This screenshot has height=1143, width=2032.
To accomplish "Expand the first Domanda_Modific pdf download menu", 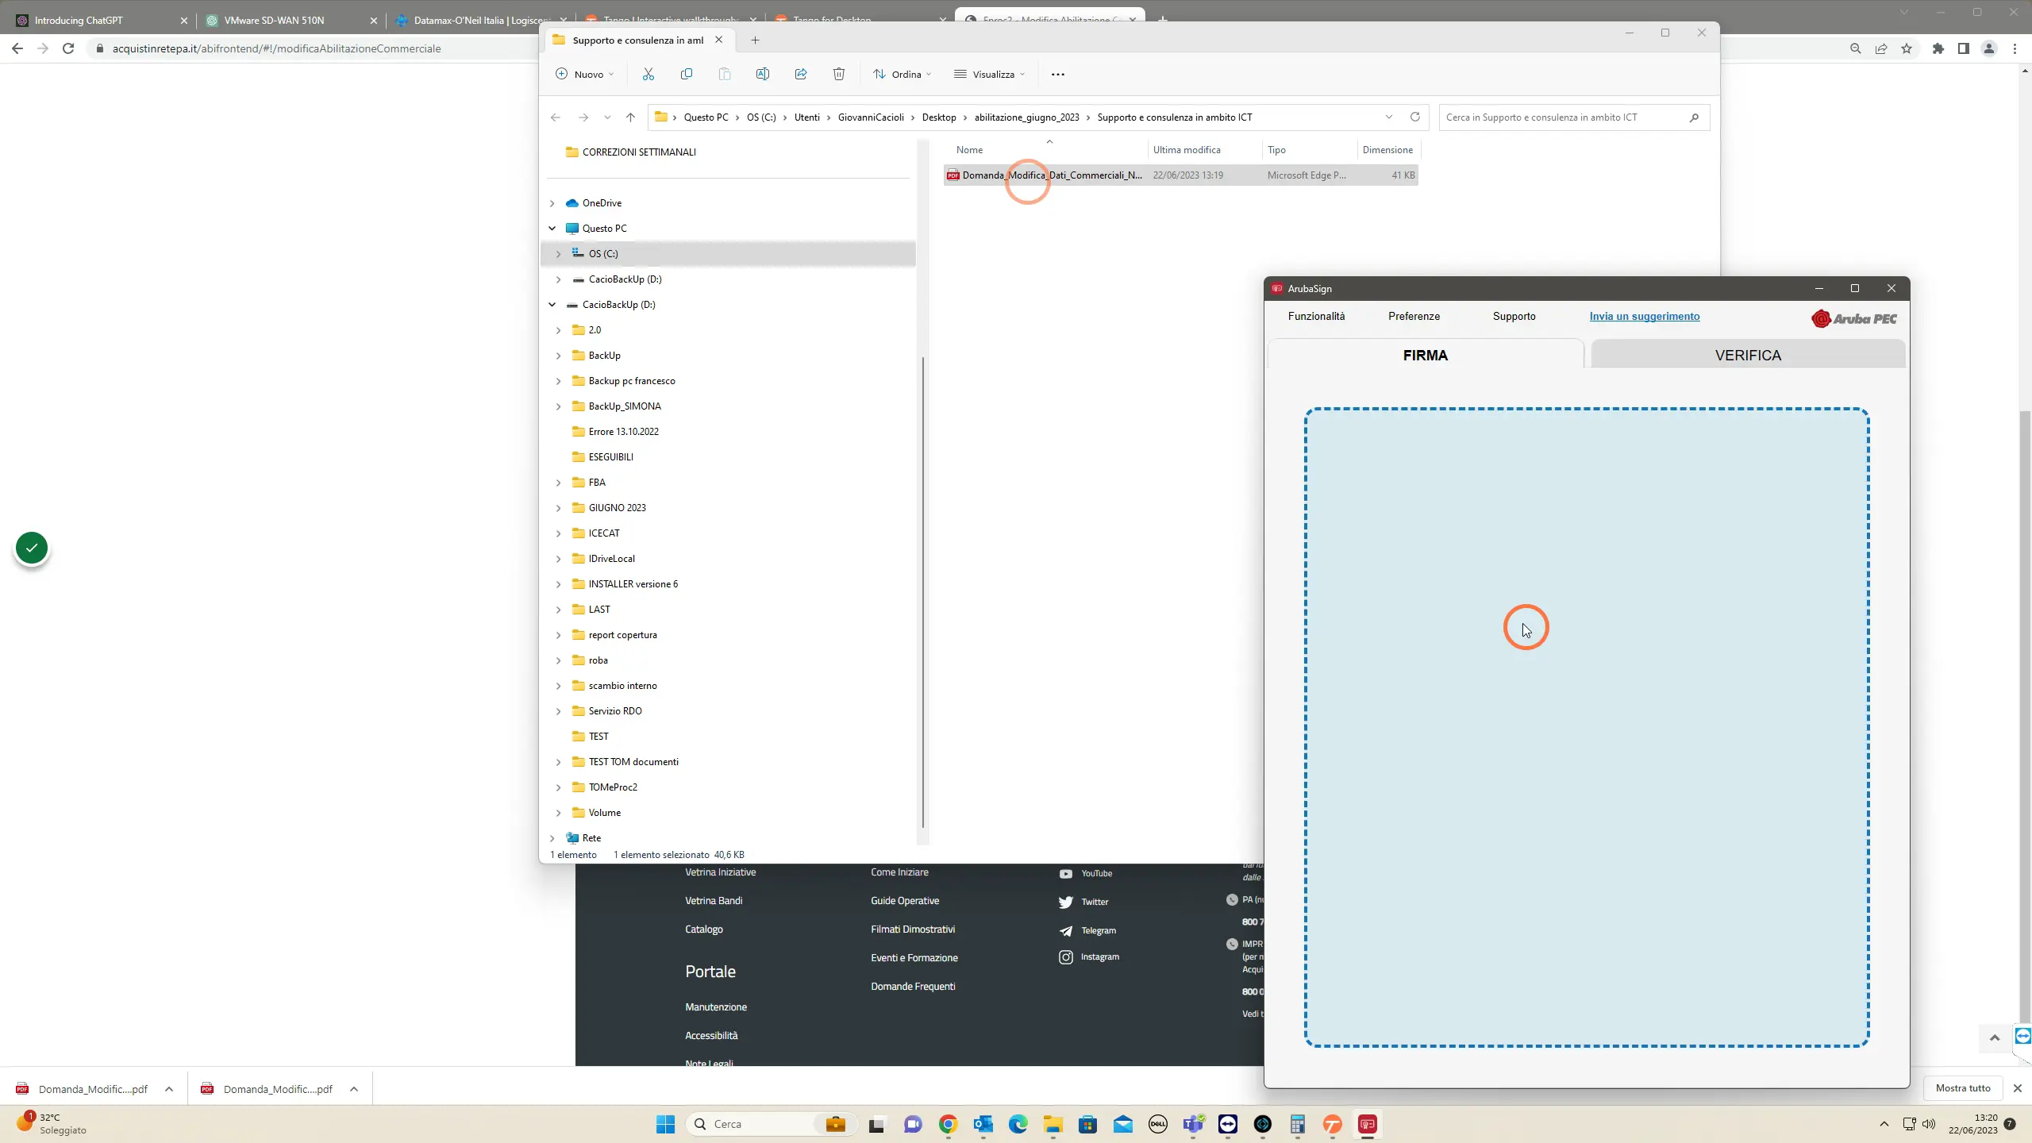I will pos(169,1089).
